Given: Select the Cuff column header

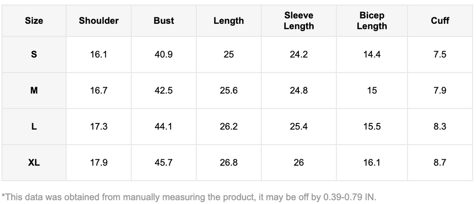Looking at the screenshot, I should tap(440, 21).
